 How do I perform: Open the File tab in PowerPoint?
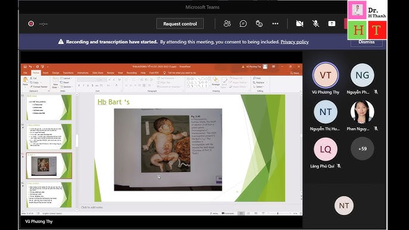(x=25, y=73)
